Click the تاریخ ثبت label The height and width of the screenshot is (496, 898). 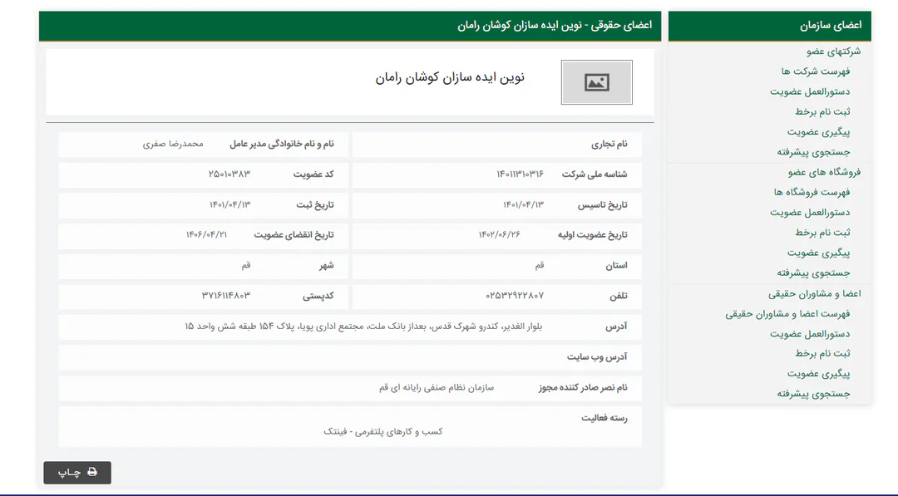point(315,205)
